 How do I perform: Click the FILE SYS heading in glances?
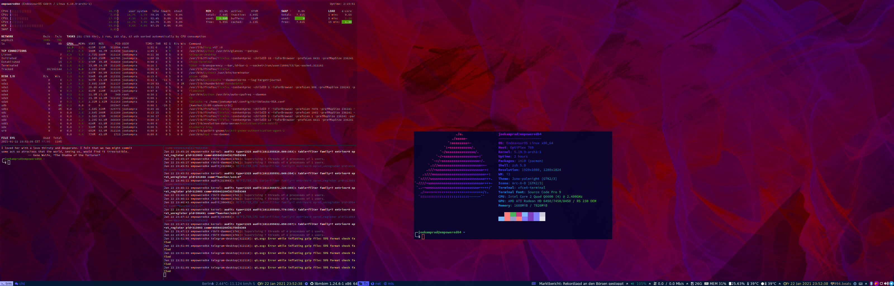(x=8, y=138)
